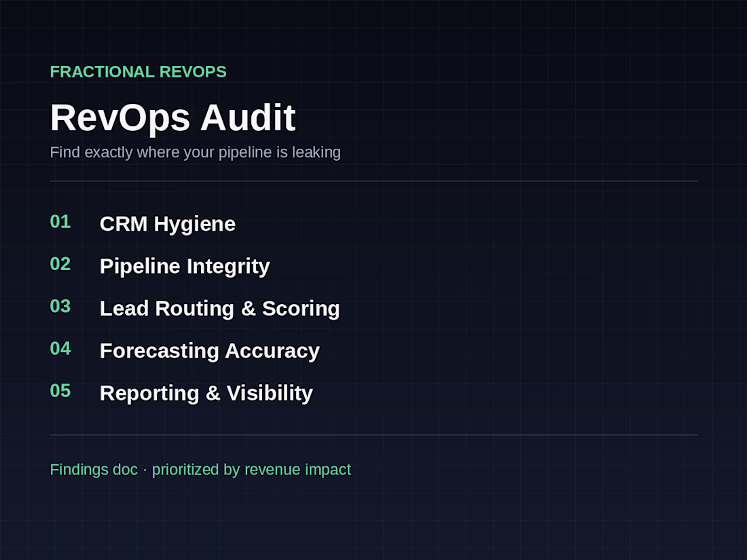Click the word Audit in the title
This screenshot has width=747, height=560.
tap(248, 117)
